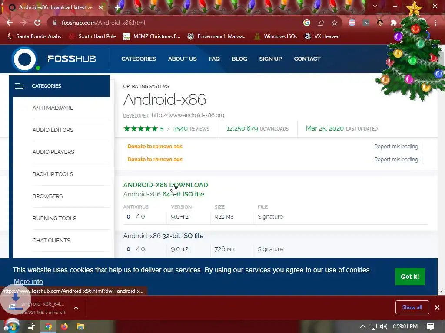Click the FossHub logo
Image resolution: width=445 pixels, height=333 pixels.
pos(53,59)
